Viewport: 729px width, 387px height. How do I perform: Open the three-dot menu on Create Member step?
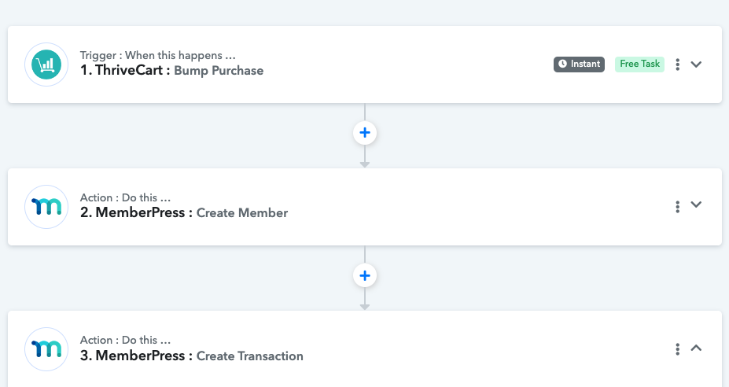[677, 207]
